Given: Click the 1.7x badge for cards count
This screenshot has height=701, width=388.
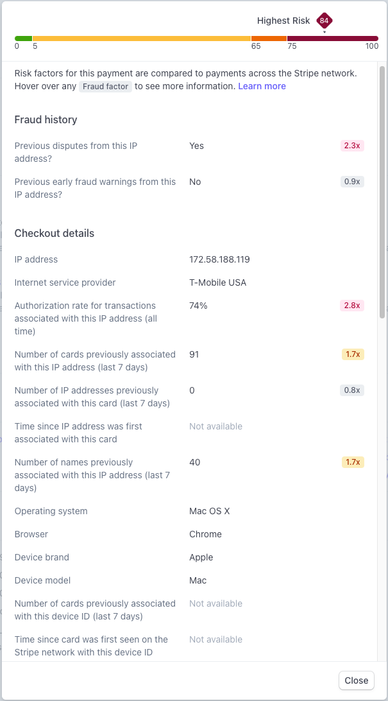Looking at the screenshot, I should [353, 354].
